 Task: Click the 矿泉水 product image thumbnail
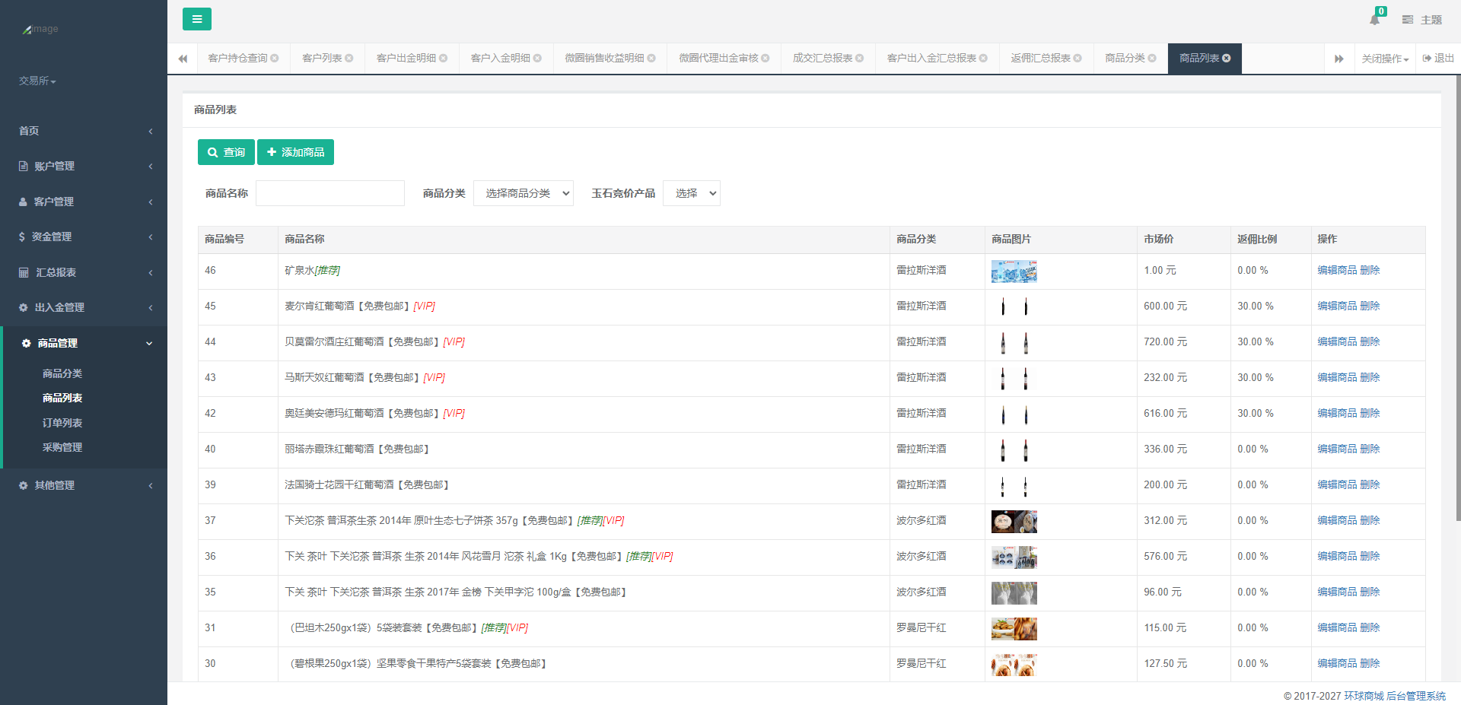(1014, 272)
